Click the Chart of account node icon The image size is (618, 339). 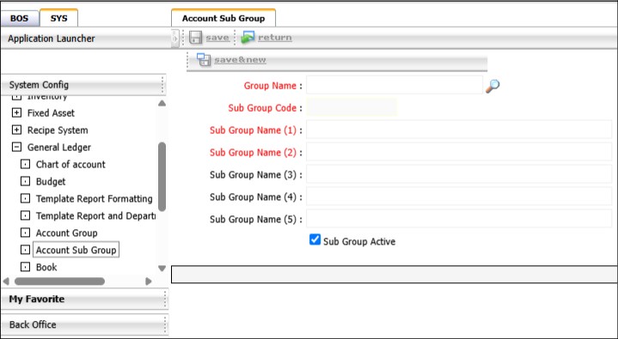(25, 164)
